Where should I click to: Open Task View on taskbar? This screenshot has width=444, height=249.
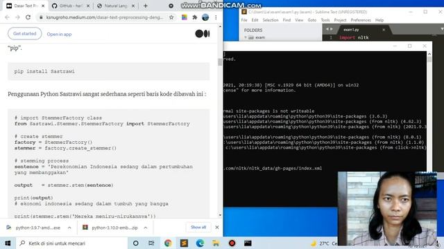pos(151,243)
